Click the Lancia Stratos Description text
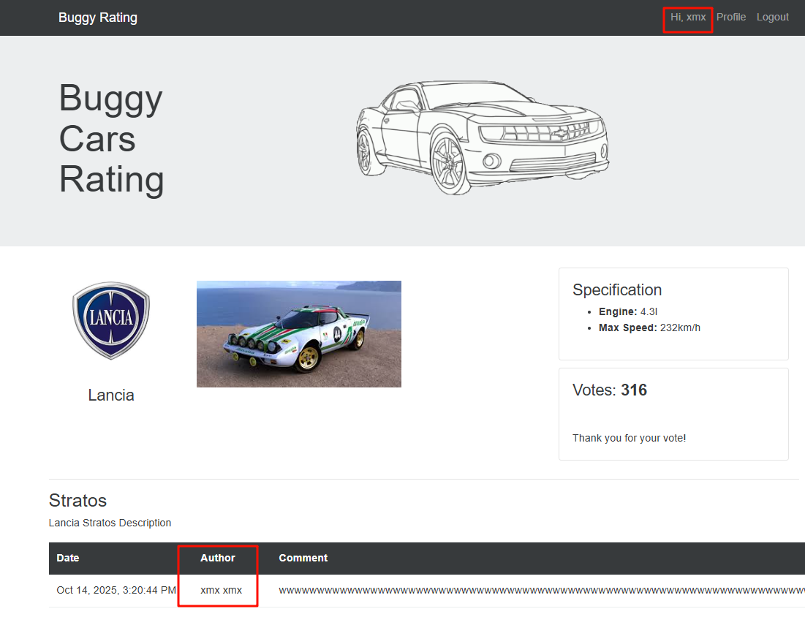805x617 pixels. pos(110,523)
